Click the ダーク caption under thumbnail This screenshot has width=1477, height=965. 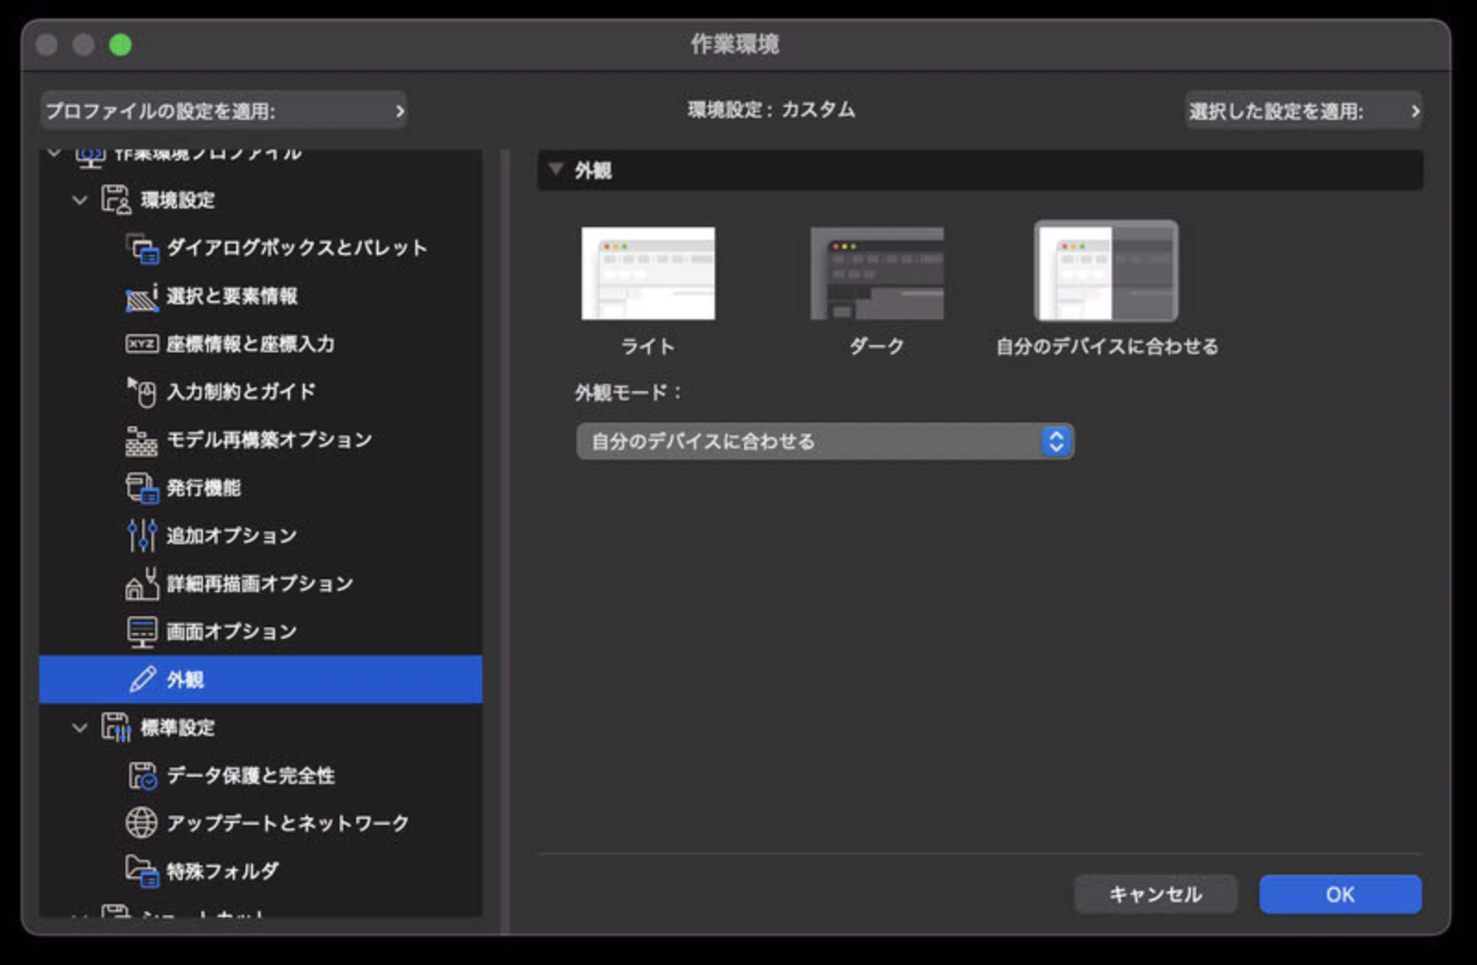877,346
